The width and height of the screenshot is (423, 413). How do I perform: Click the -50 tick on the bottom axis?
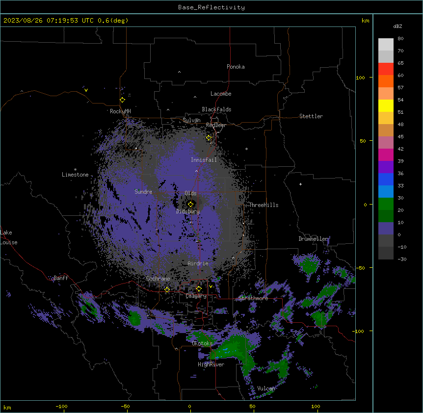(x=125, y=406)
